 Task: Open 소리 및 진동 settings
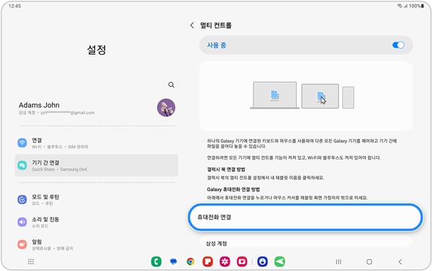point(96,222)
